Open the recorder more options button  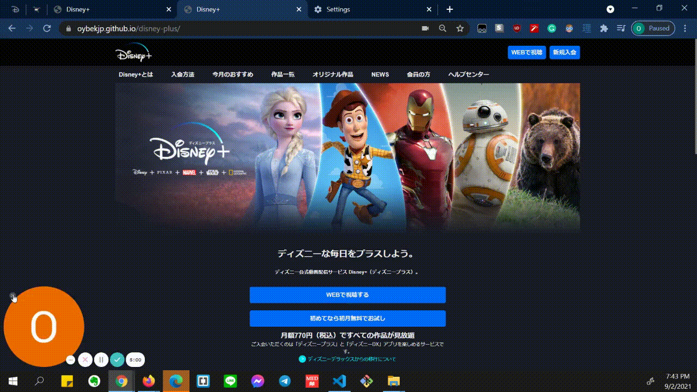[x=71, y=360]
